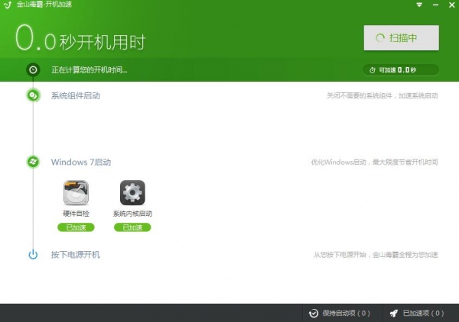Viewport: 459px width, 322px height.
Task: Click the 系统组件启动 section icon
Action: coord(33,95)
